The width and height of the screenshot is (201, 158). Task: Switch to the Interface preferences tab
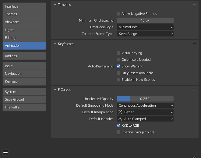[24, 6]
